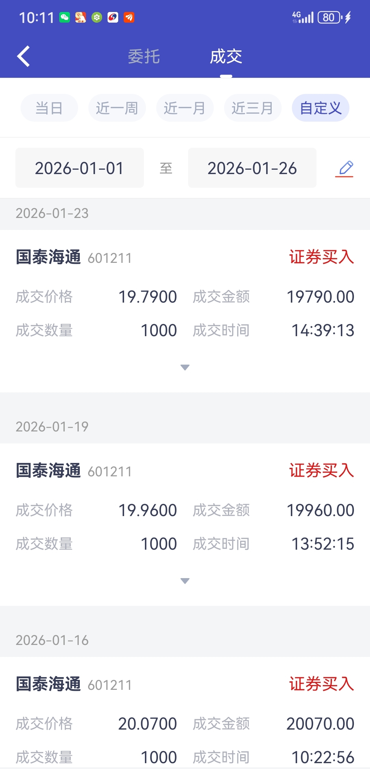Select the 自定义 custom range chip
The height and width of the screenshot is (769, 370).
(321, 108)
